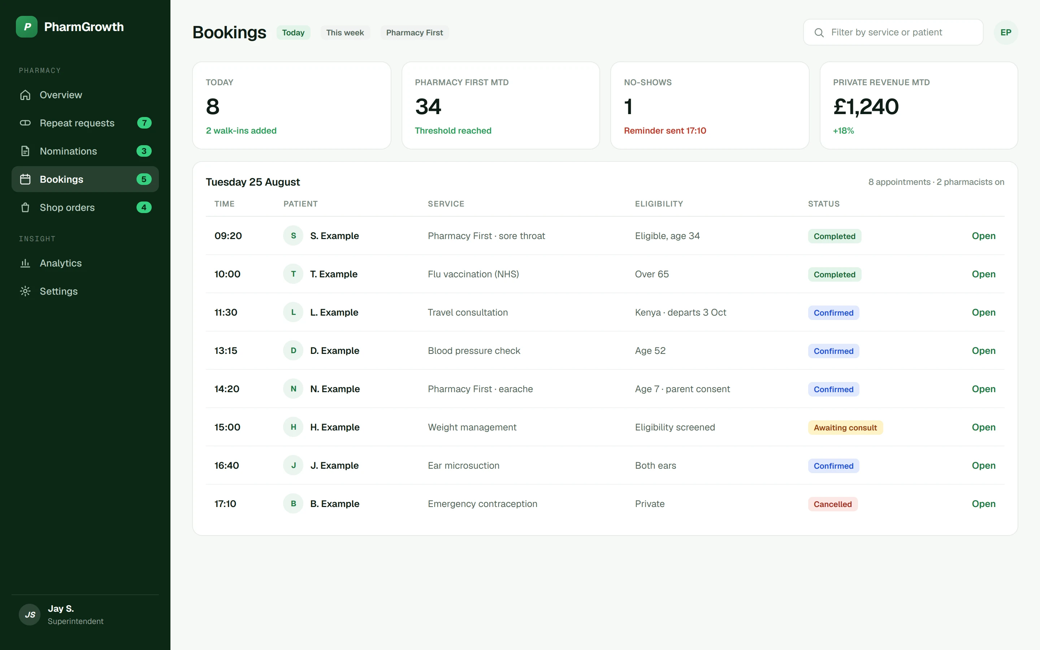This screenshot has width=1040, height=650.
Task: Click the PharmGrowth logo icon
Action: point(27,27)
